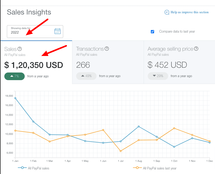215x174 pixels.
Task: Click the August peak on blue sales line
Action: click(139, 126)
